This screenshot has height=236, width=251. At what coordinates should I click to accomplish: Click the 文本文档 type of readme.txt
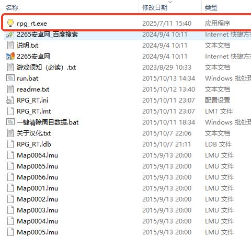[x=218, y=89]
